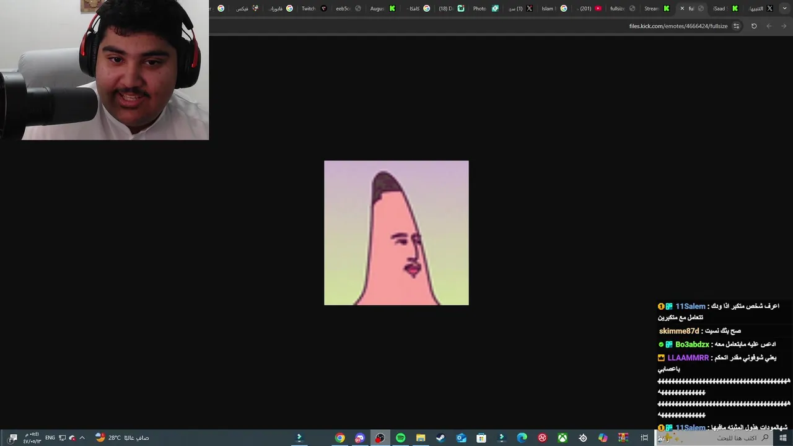This screenshot has height=446, width=793.
Task: Open the SteelSeries gear icon in taskbar
Action: 583,438
